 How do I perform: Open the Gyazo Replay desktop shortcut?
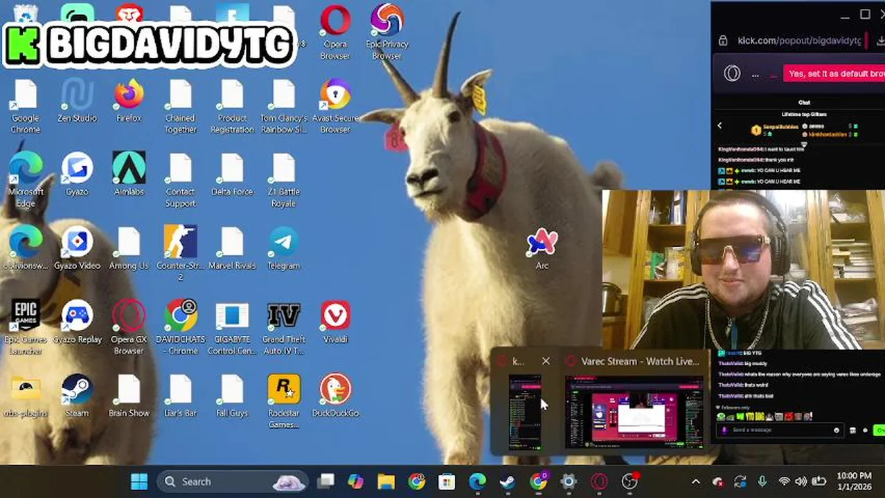[77, 322]
